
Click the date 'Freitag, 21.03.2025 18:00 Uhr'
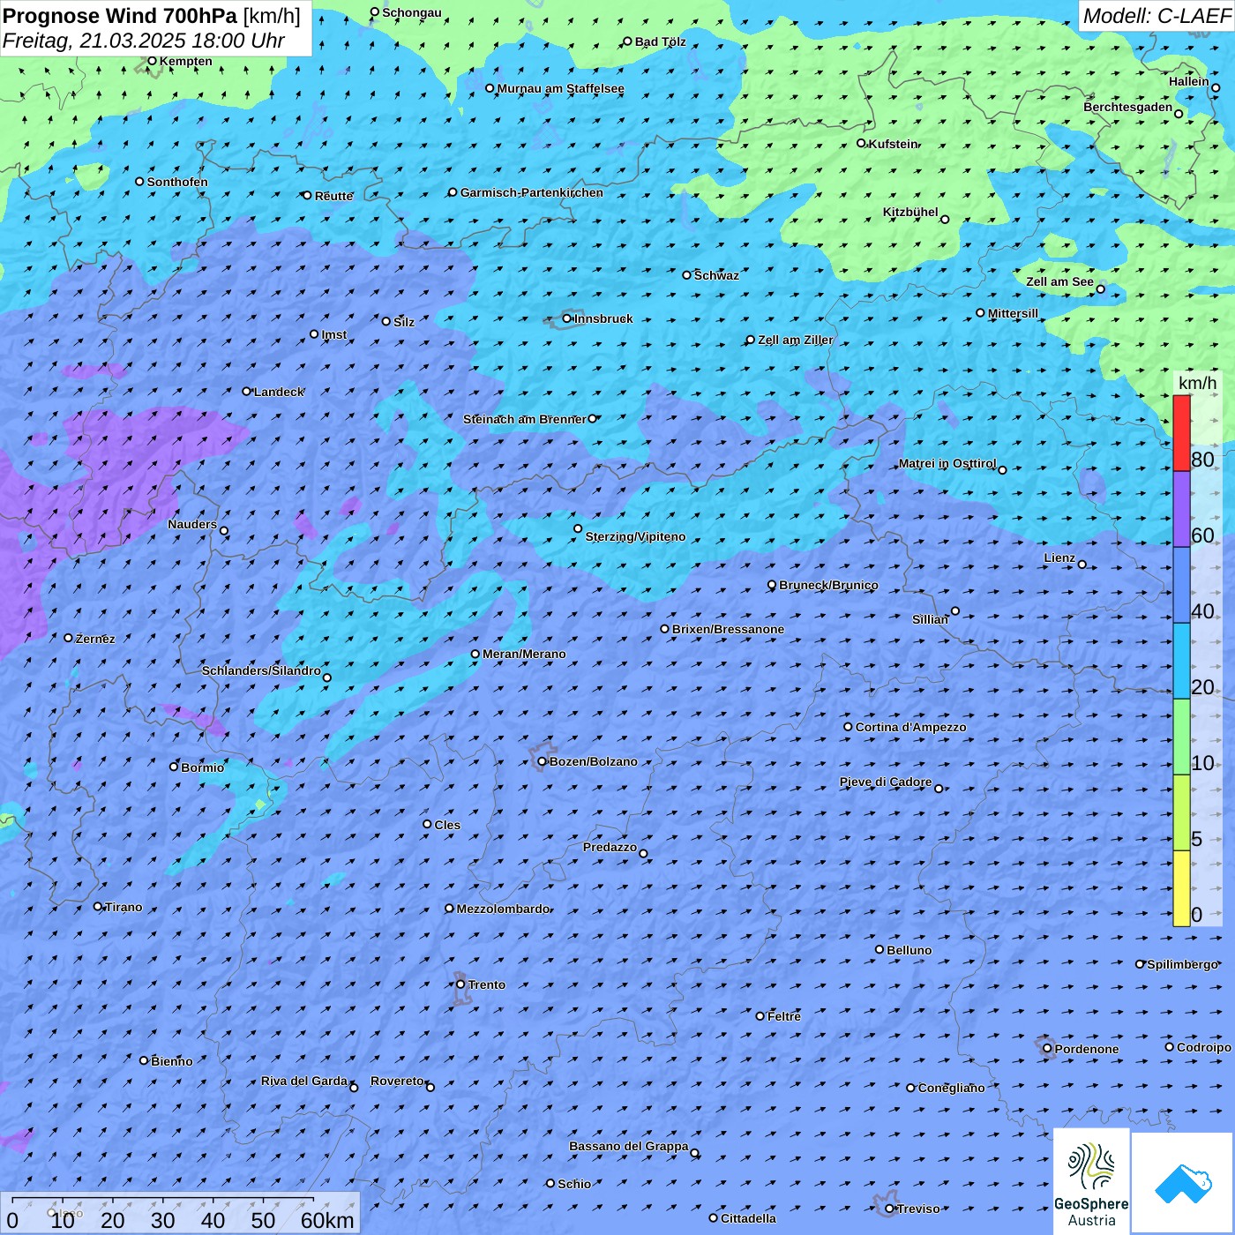144,41
